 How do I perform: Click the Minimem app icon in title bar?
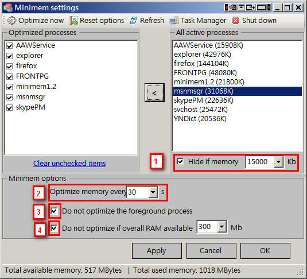pos(8,7)
